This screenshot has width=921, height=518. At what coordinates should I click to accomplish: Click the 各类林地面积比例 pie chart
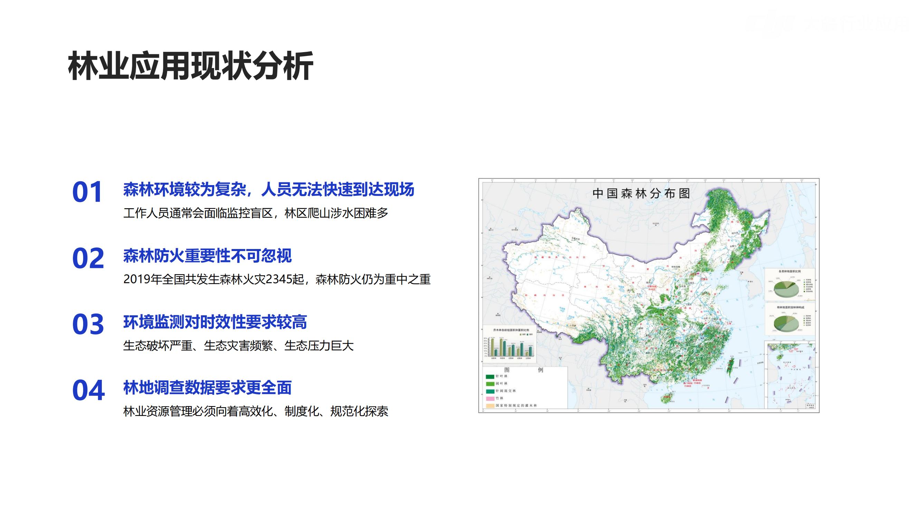(x=786, y=289)
